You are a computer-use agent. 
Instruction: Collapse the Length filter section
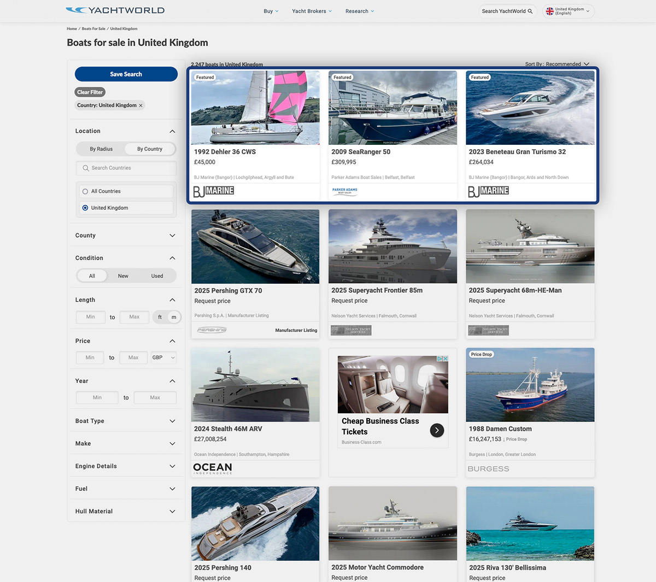[x=172, y=300]
